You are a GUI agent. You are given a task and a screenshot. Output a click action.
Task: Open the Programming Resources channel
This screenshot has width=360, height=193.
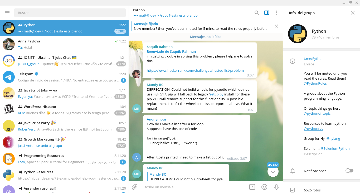click(64, 159)
